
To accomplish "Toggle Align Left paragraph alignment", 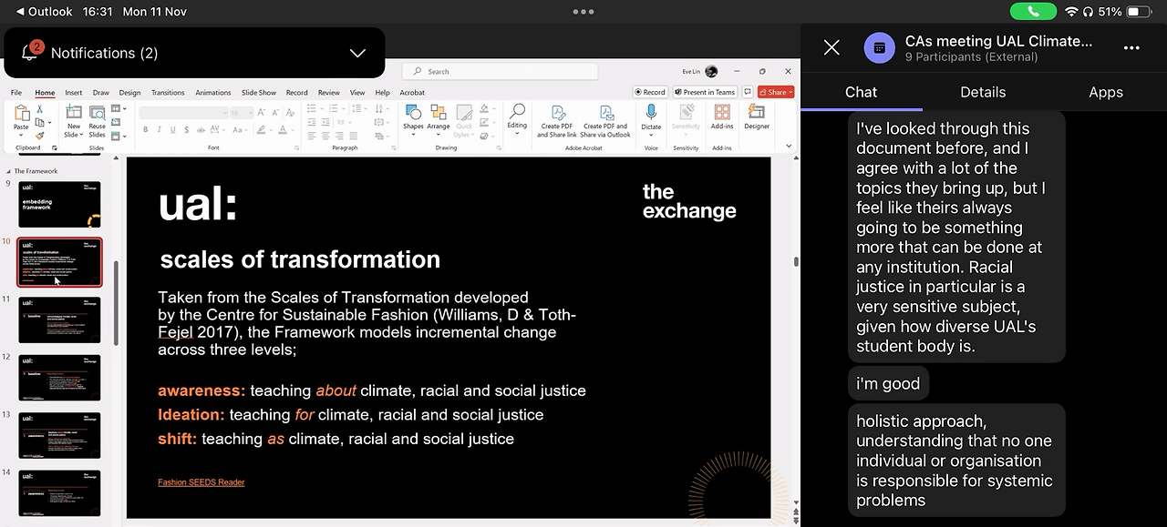I will 311,136.
